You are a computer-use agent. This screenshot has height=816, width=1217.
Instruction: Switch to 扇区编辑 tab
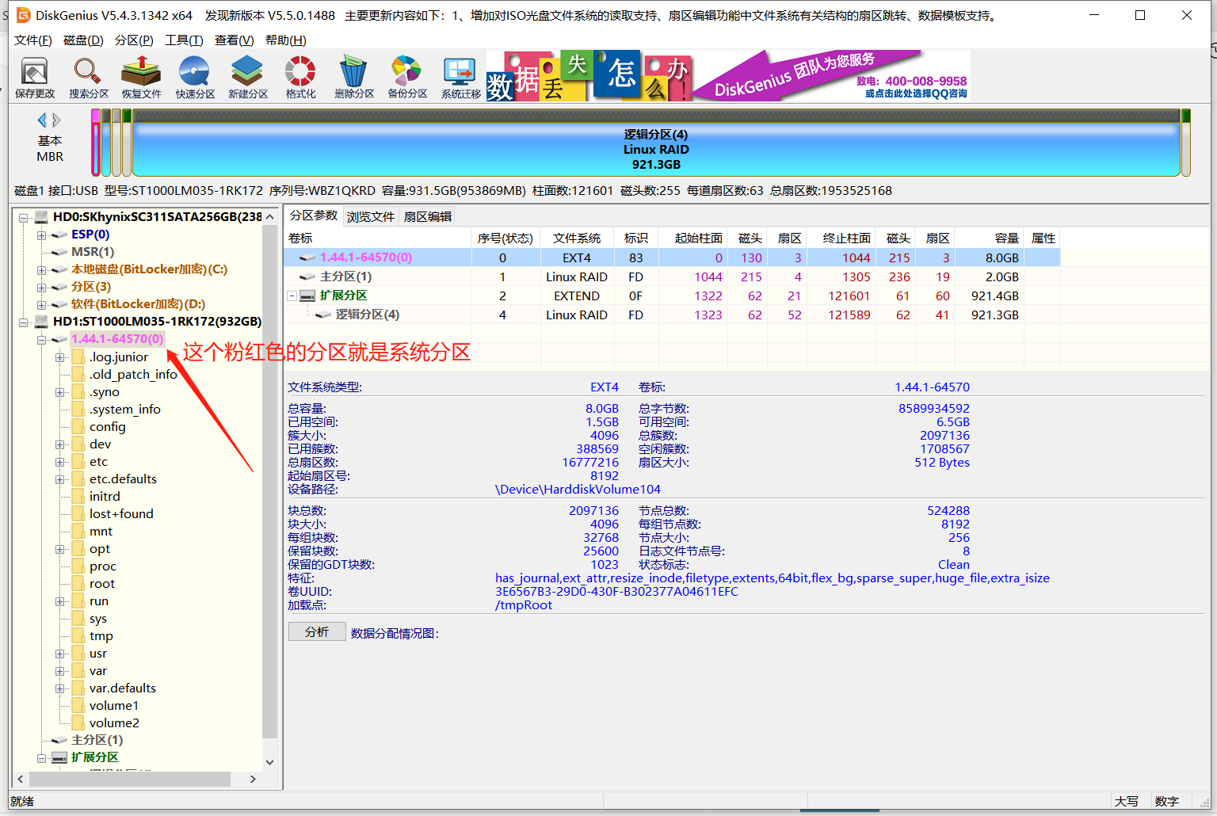(428, 217)
